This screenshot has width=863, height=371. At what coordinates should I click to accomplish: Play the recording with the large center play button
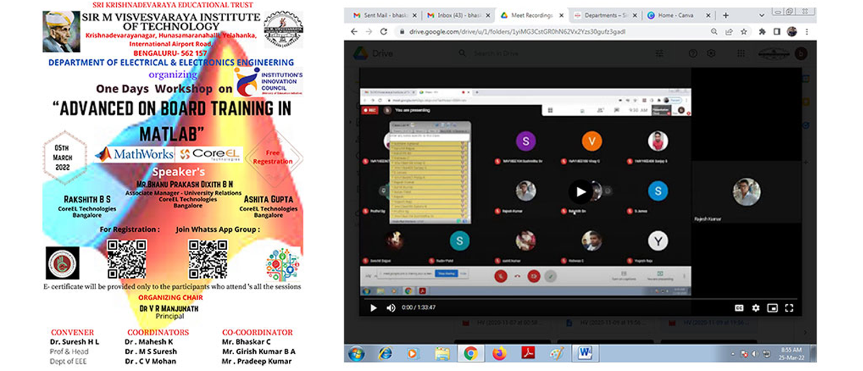(581, 192)
